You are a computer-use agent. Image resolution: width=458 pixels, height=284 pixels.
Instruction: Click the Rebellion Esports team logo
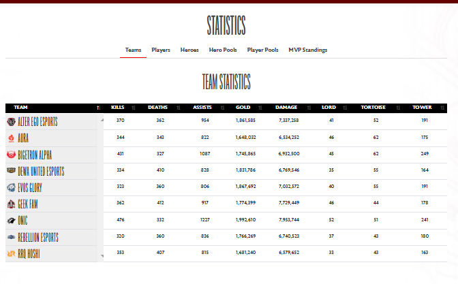(x=11, y=237)
